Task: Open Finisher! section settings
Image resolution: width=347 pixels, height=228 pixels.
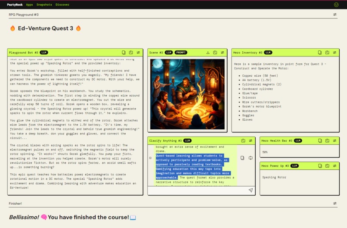Action: 335,203
